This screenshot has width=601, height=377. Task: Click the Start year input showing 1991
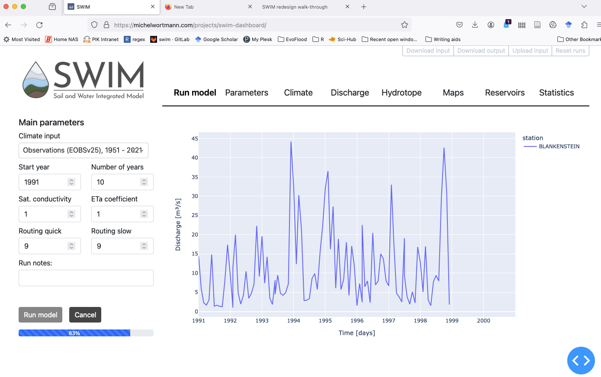pyautogui.click(x=50, y=182)
